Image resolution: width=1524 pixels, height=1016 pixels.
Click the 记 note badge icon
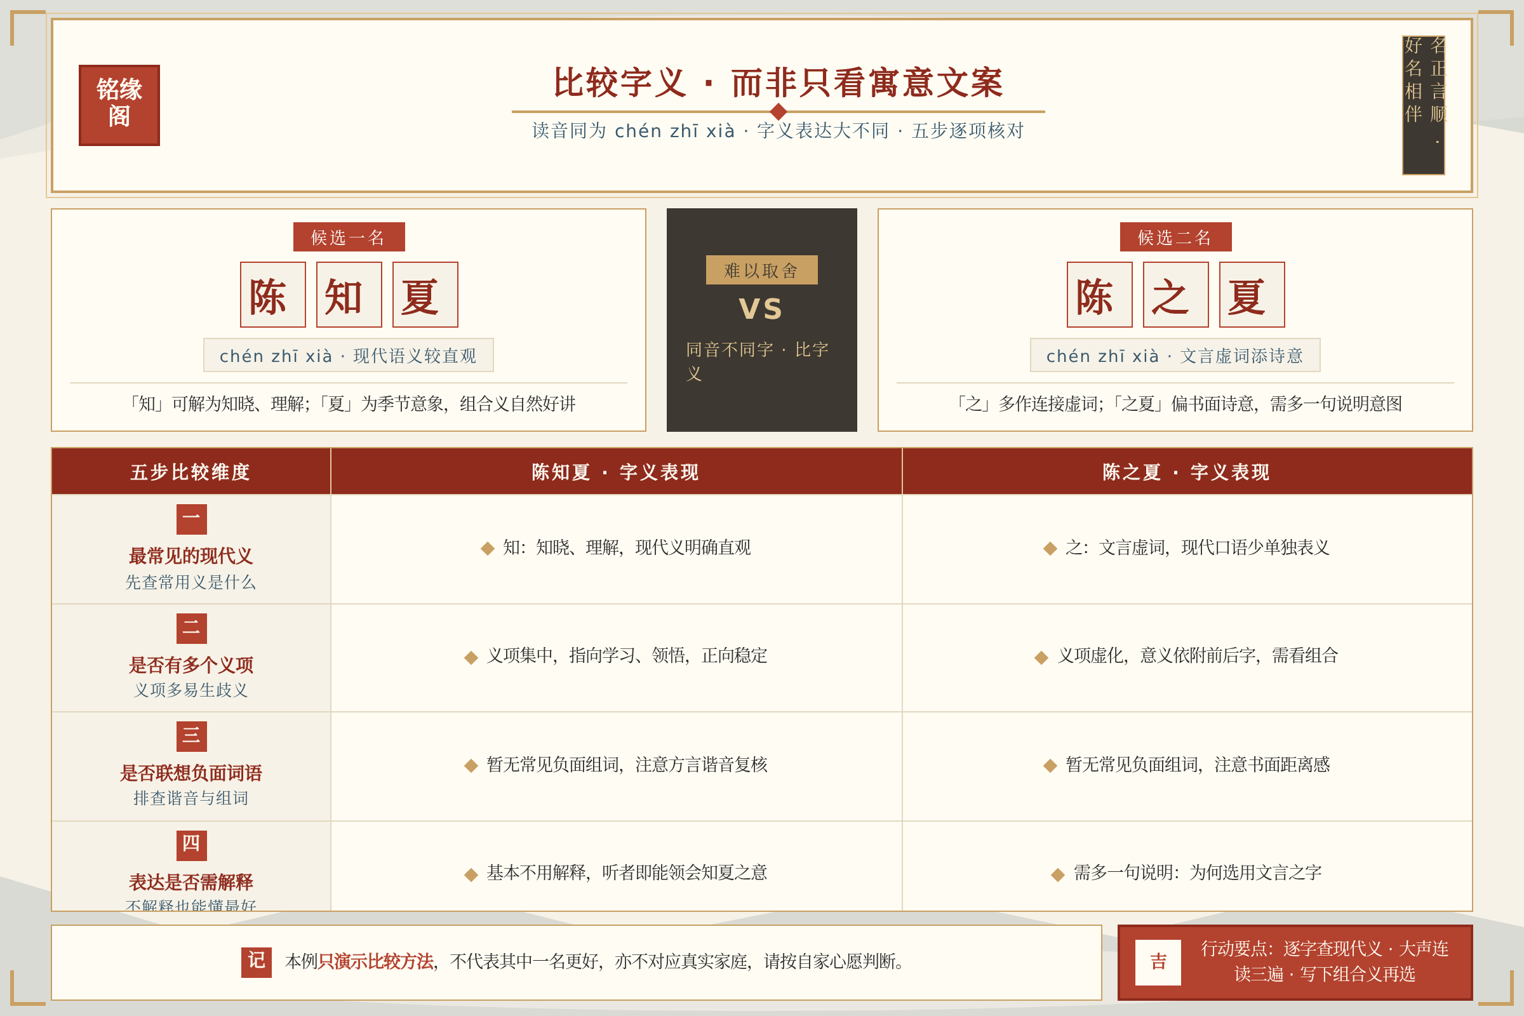(256, 962)
